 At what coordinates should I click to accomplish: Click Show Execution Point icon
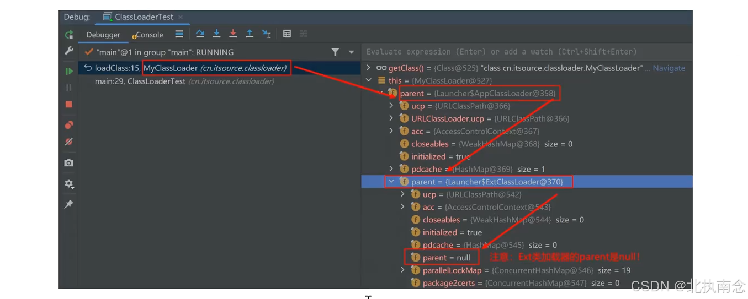[x=179, y=34]
